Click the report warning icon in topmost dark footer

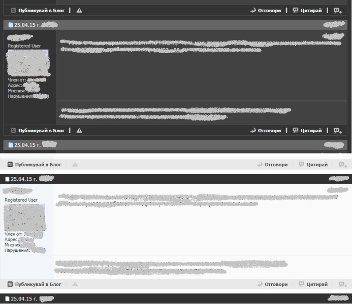[79, 10]
